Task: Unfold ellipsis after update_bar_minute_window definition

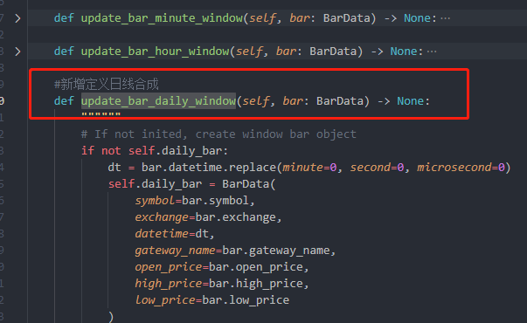Action: (x=446, y=18)
